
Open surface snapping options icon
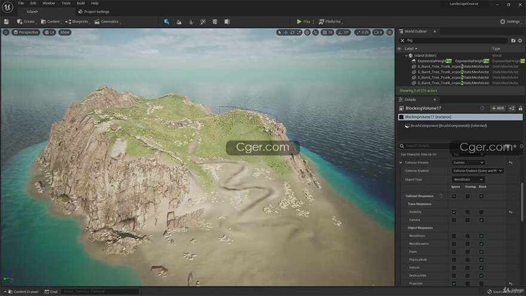click(x=316, y=32)
